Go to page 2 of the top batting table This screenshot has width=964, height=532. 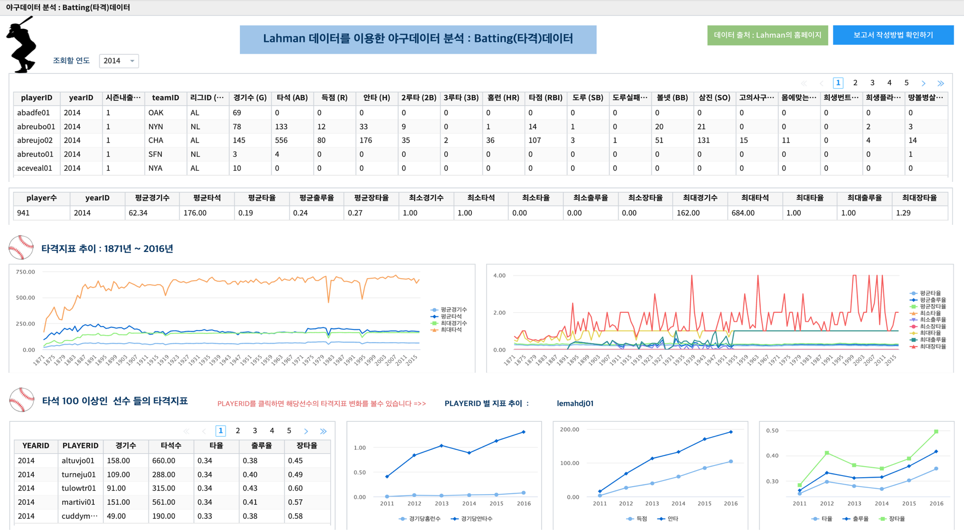[x=855, y=83]
